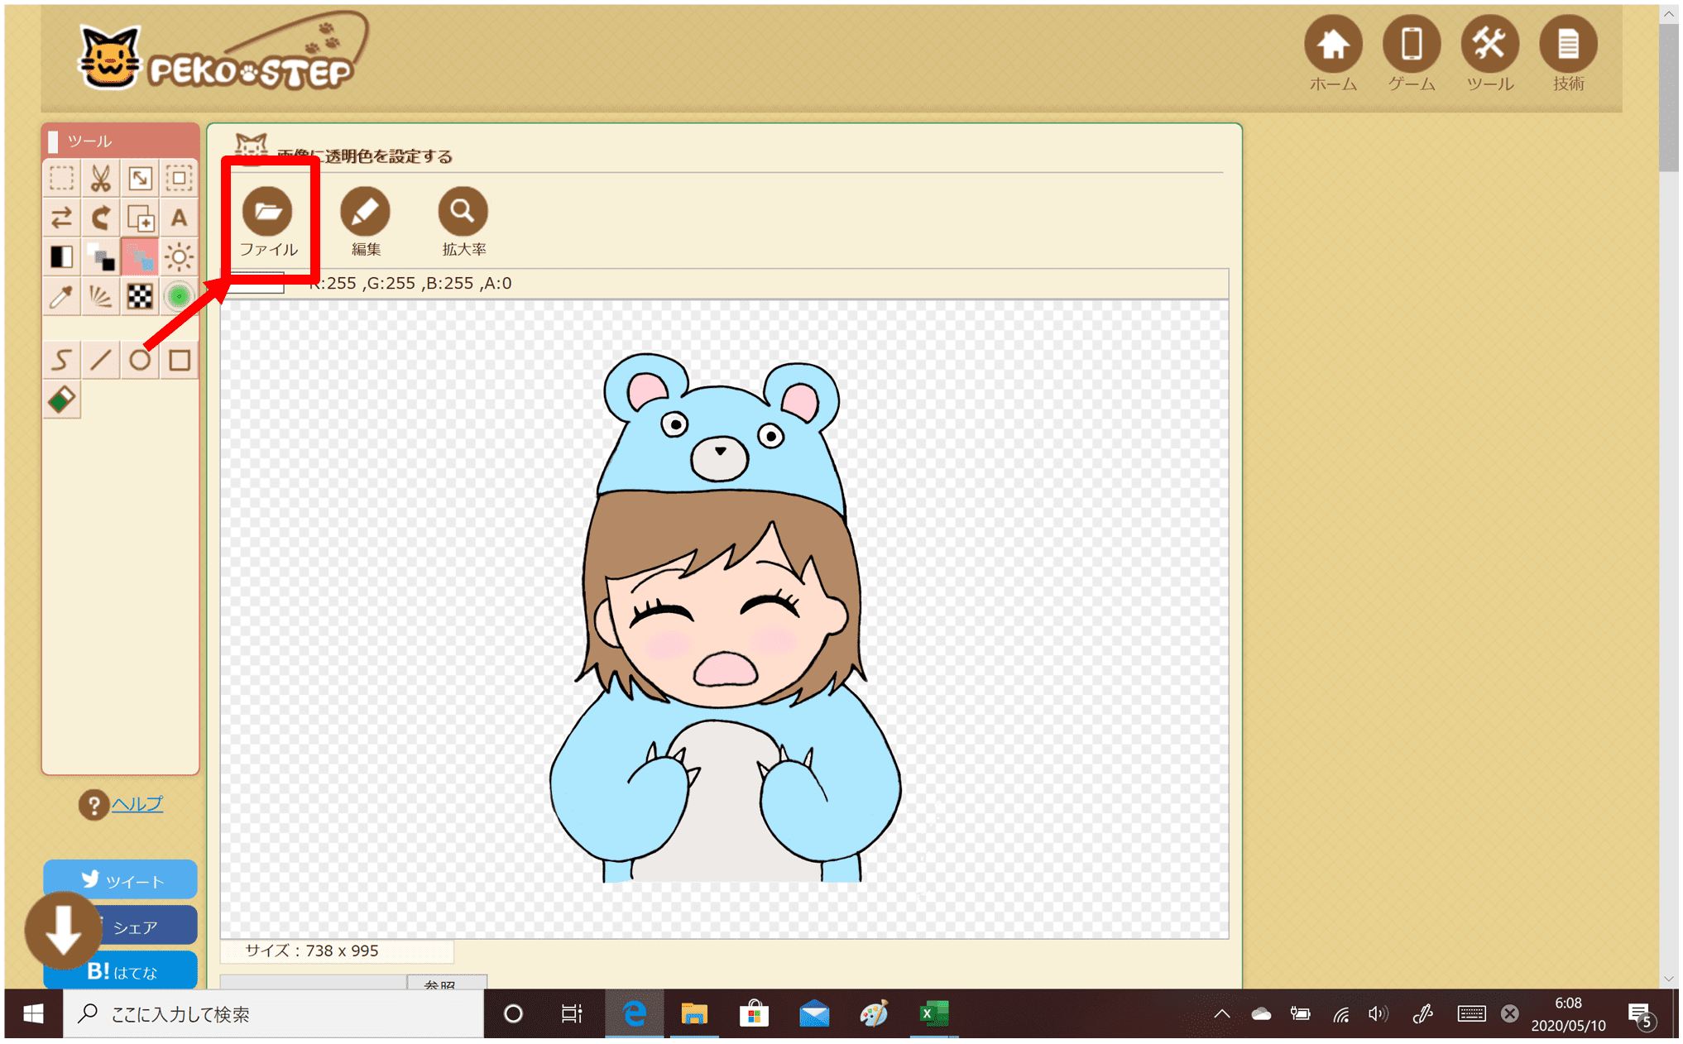This screenshot has width=1683, height=1044.
Task: Select the radial lines effect tool
Action: [x=101, y=296]
